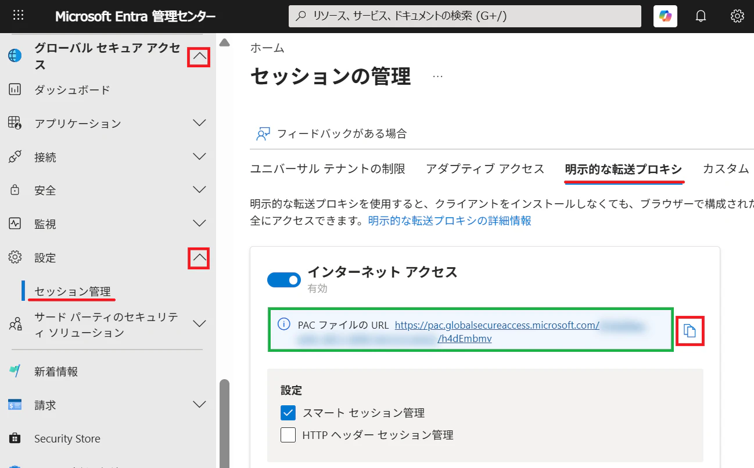The height and width of the screenshot is (468, 754).
Task: Open the notifications bell
Action: 701,16
